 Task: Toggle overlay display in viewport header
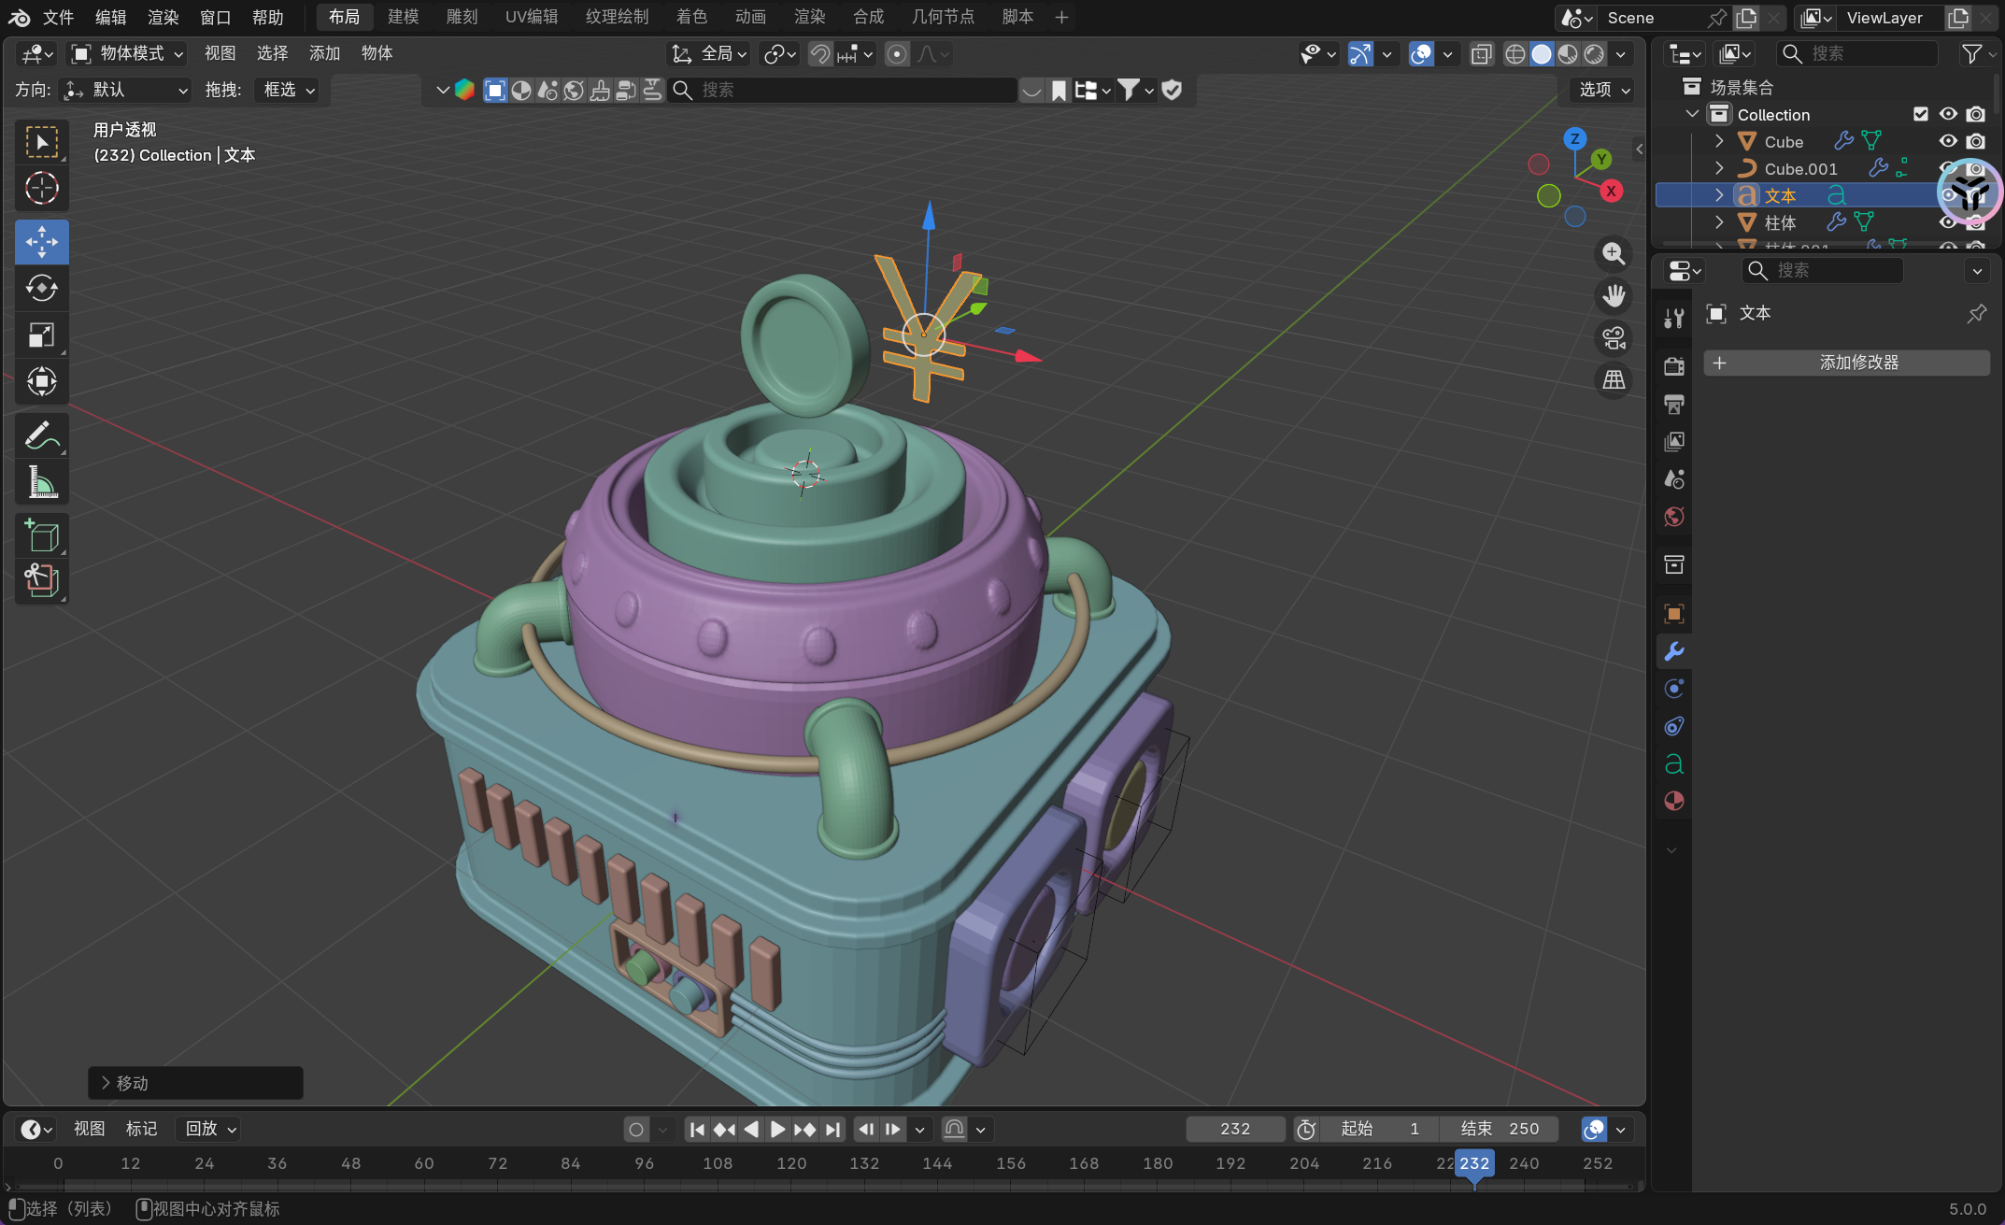pyautogui.click(x=1421, y=54)
